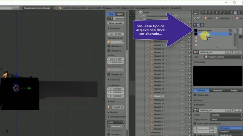Open the render engine dropdown in header
The height and width of the screenshot is (136, 243).
(x=39, y=8)
